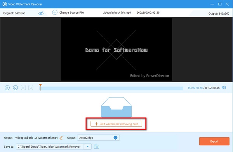Click the 640x360/00:02:38 info text
233x152 pixels.
pyautogui.click(x=148, y=13)
